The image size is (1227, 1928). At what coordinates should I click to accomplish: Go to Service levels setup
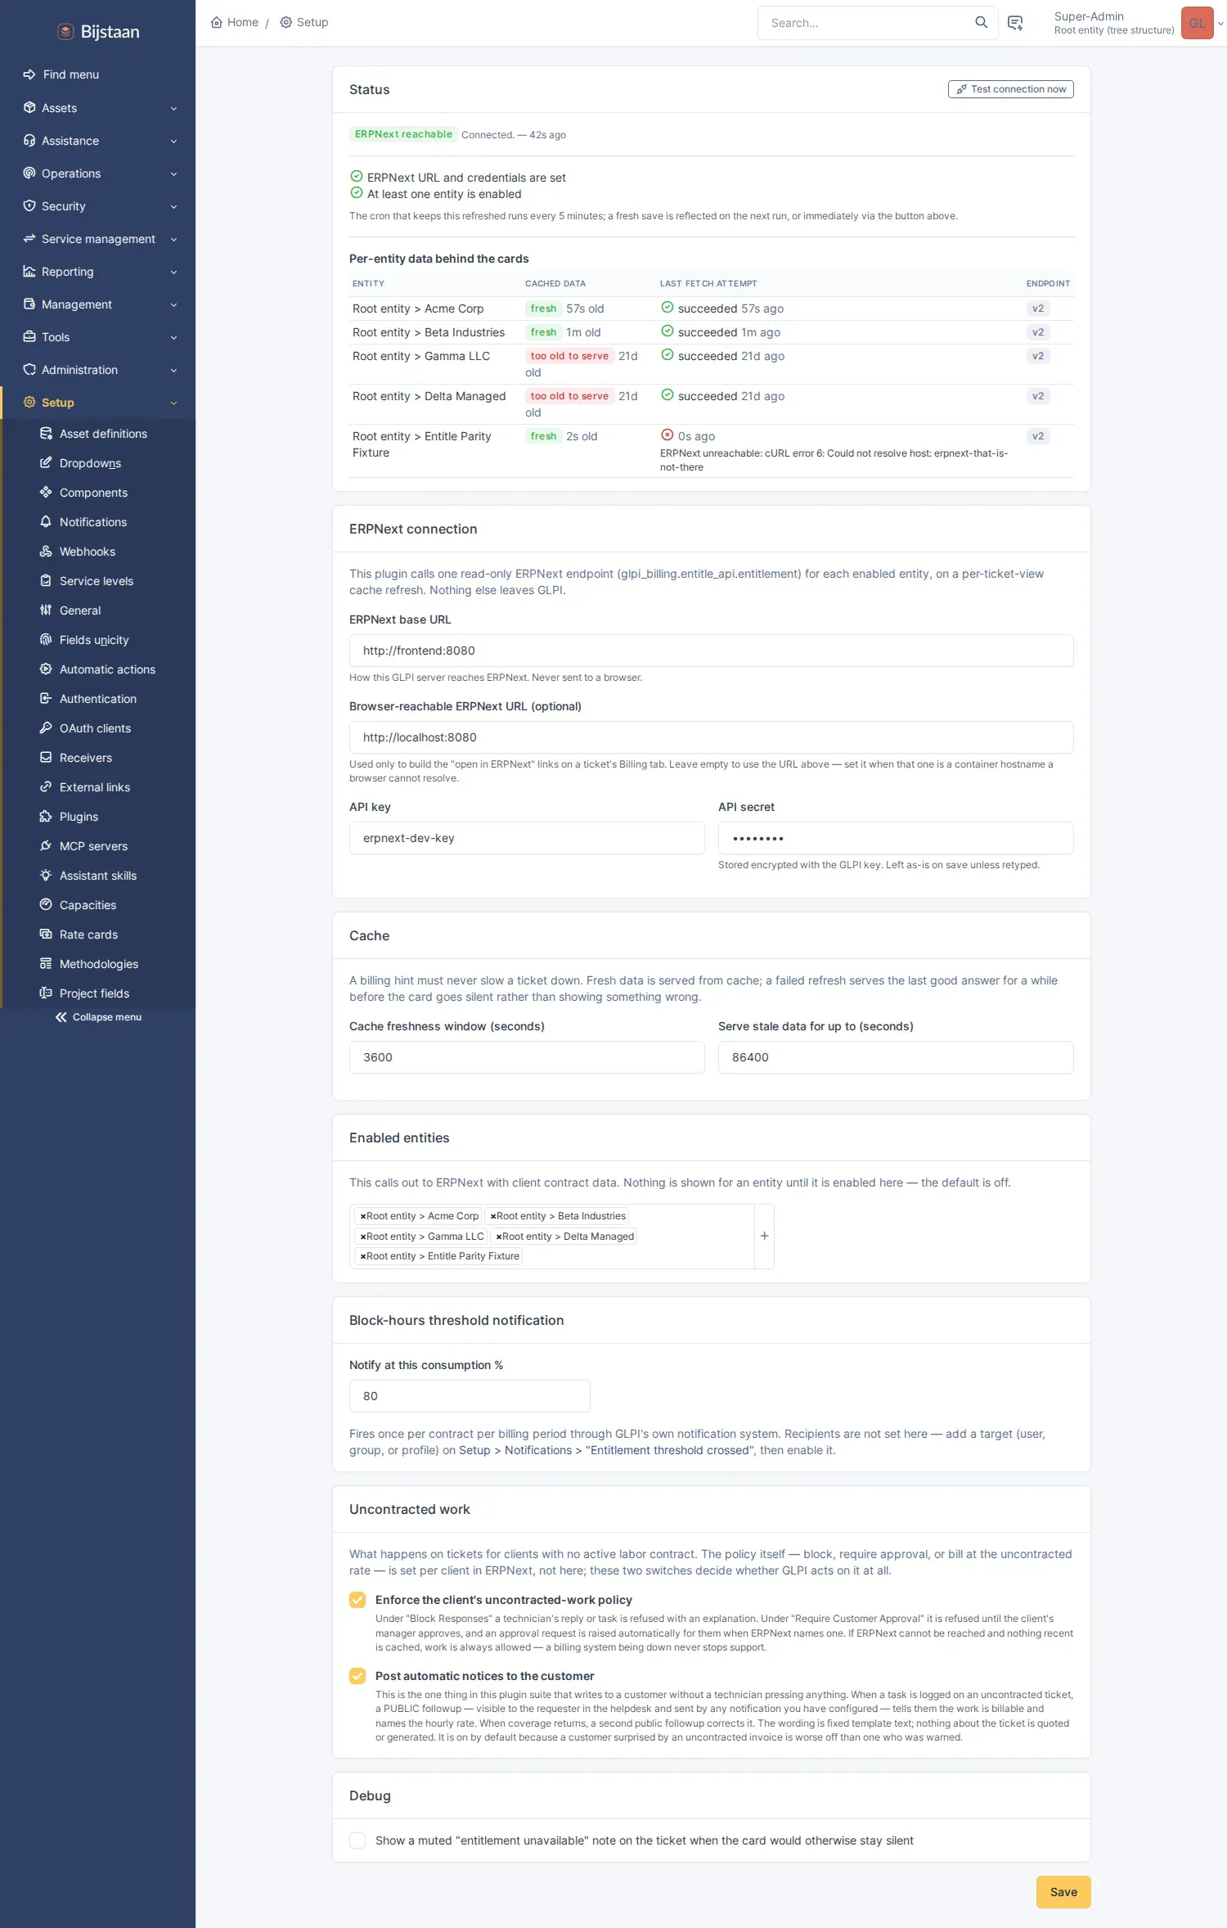pos(97,581)
